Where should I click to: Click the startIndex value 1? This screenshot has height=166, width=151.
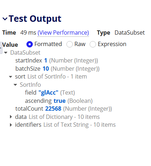pos(46,61)
